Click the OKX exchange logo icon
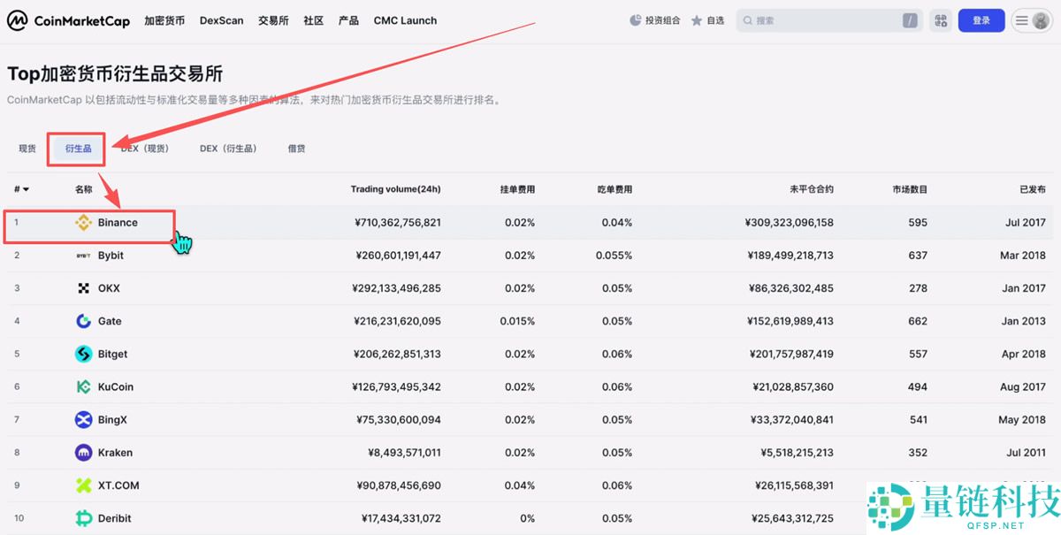 pos(82,287)
